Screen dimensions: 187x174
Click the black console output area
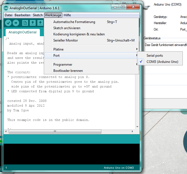72,154
